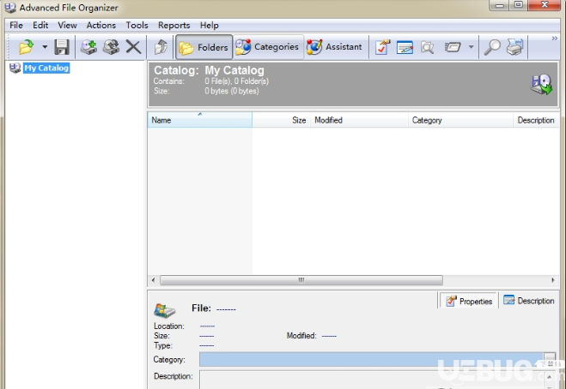
Task: Open the Help menu
Action: (210, 25)
